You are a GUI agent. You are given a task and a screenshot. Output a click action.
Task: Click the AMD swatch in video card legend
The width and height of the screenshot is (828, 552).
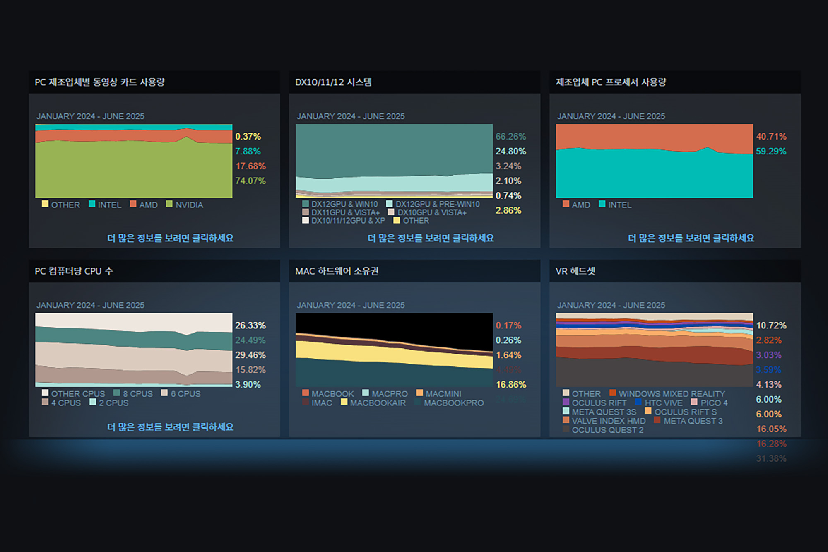point(133,204)
